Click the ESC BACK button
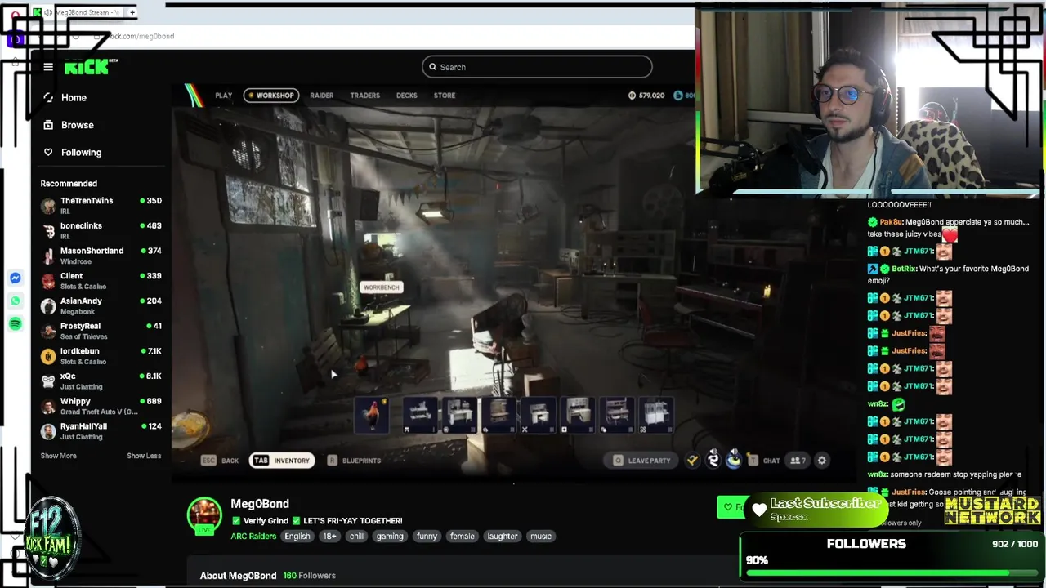 (221, 461)
